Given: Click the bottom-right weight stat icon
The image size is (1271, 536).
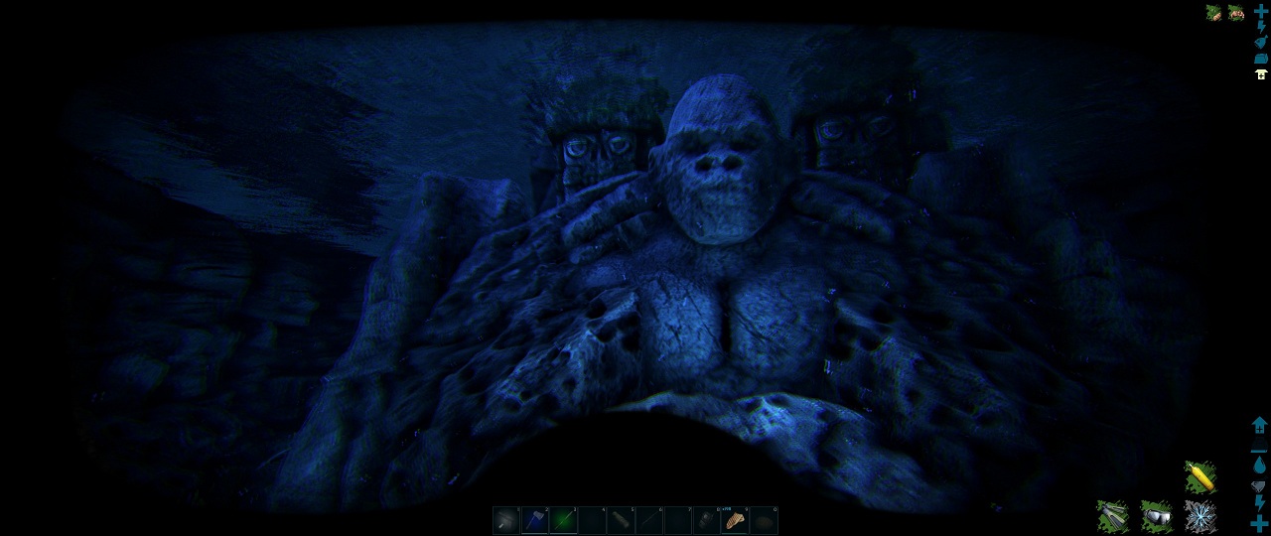Looking at the screenshot, I should click(1260, 444).
